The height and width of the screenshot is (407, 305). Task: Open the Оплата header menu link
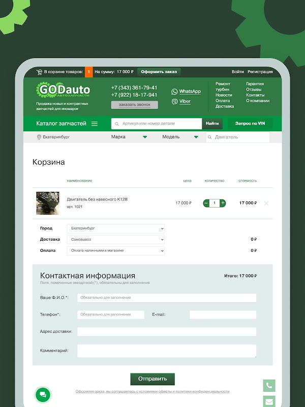tap(223, 101)
